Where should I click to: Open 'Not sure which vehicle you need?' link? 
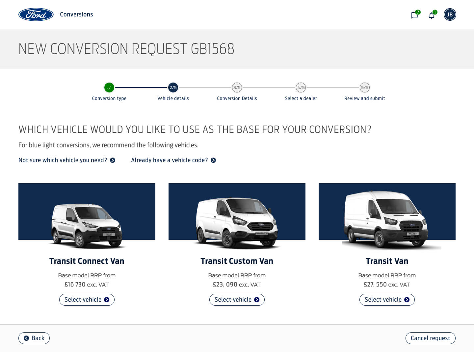point(67,160)
